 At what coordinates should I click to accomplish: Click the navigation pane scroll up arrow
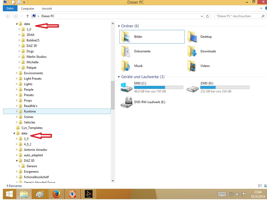[113, 23]
